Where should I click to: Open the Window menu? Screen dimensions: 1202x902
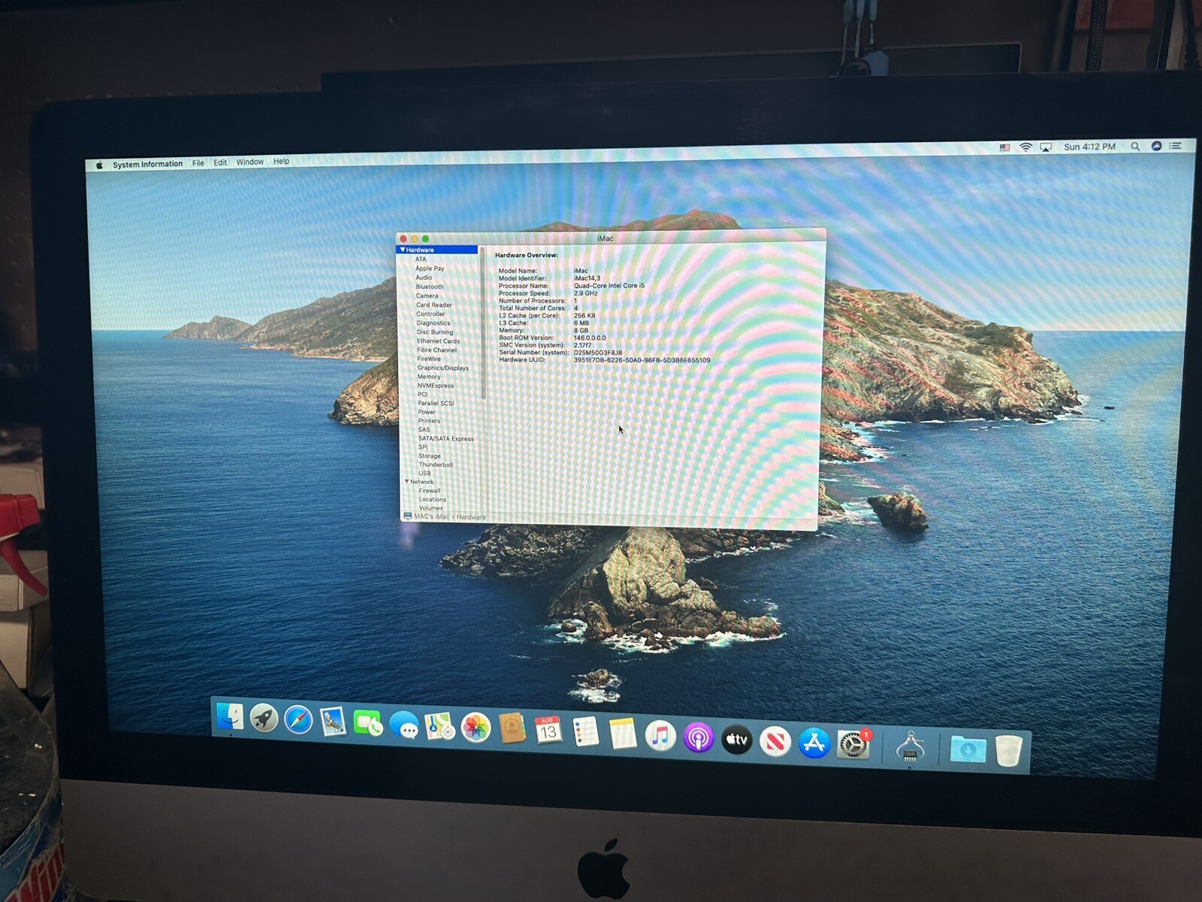(250, 162)
